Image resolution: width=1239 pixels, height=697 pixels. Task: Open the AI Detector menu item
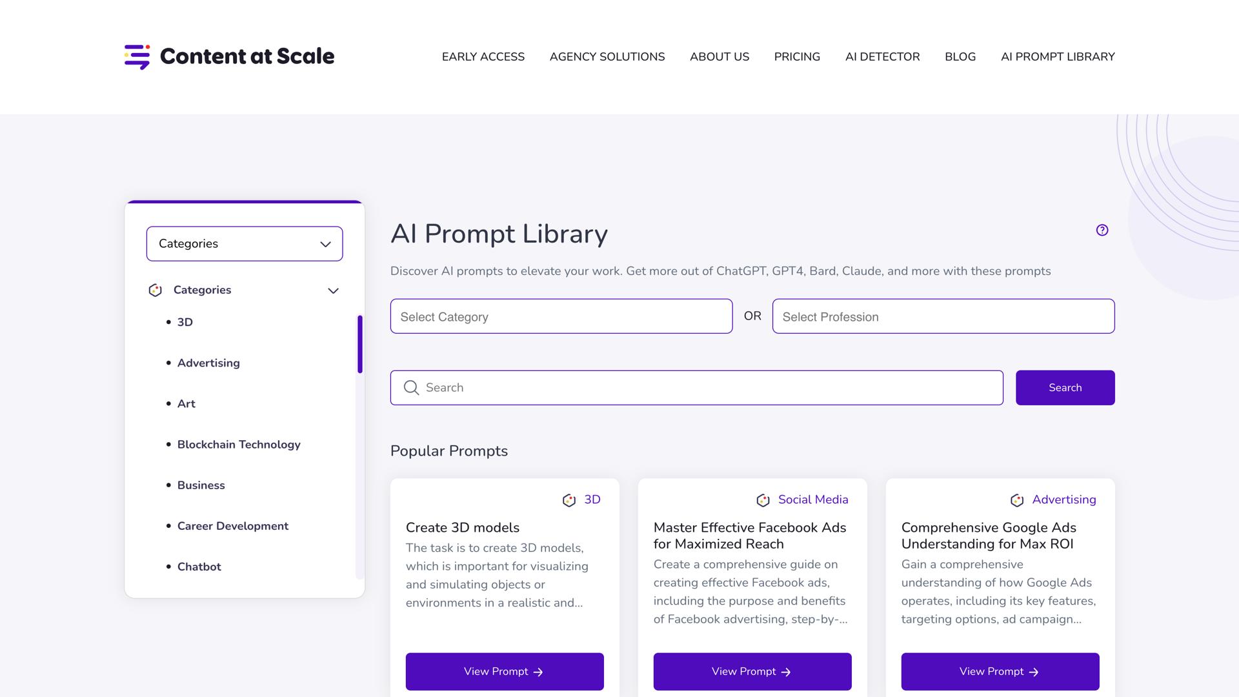click(x=882, y=57)
